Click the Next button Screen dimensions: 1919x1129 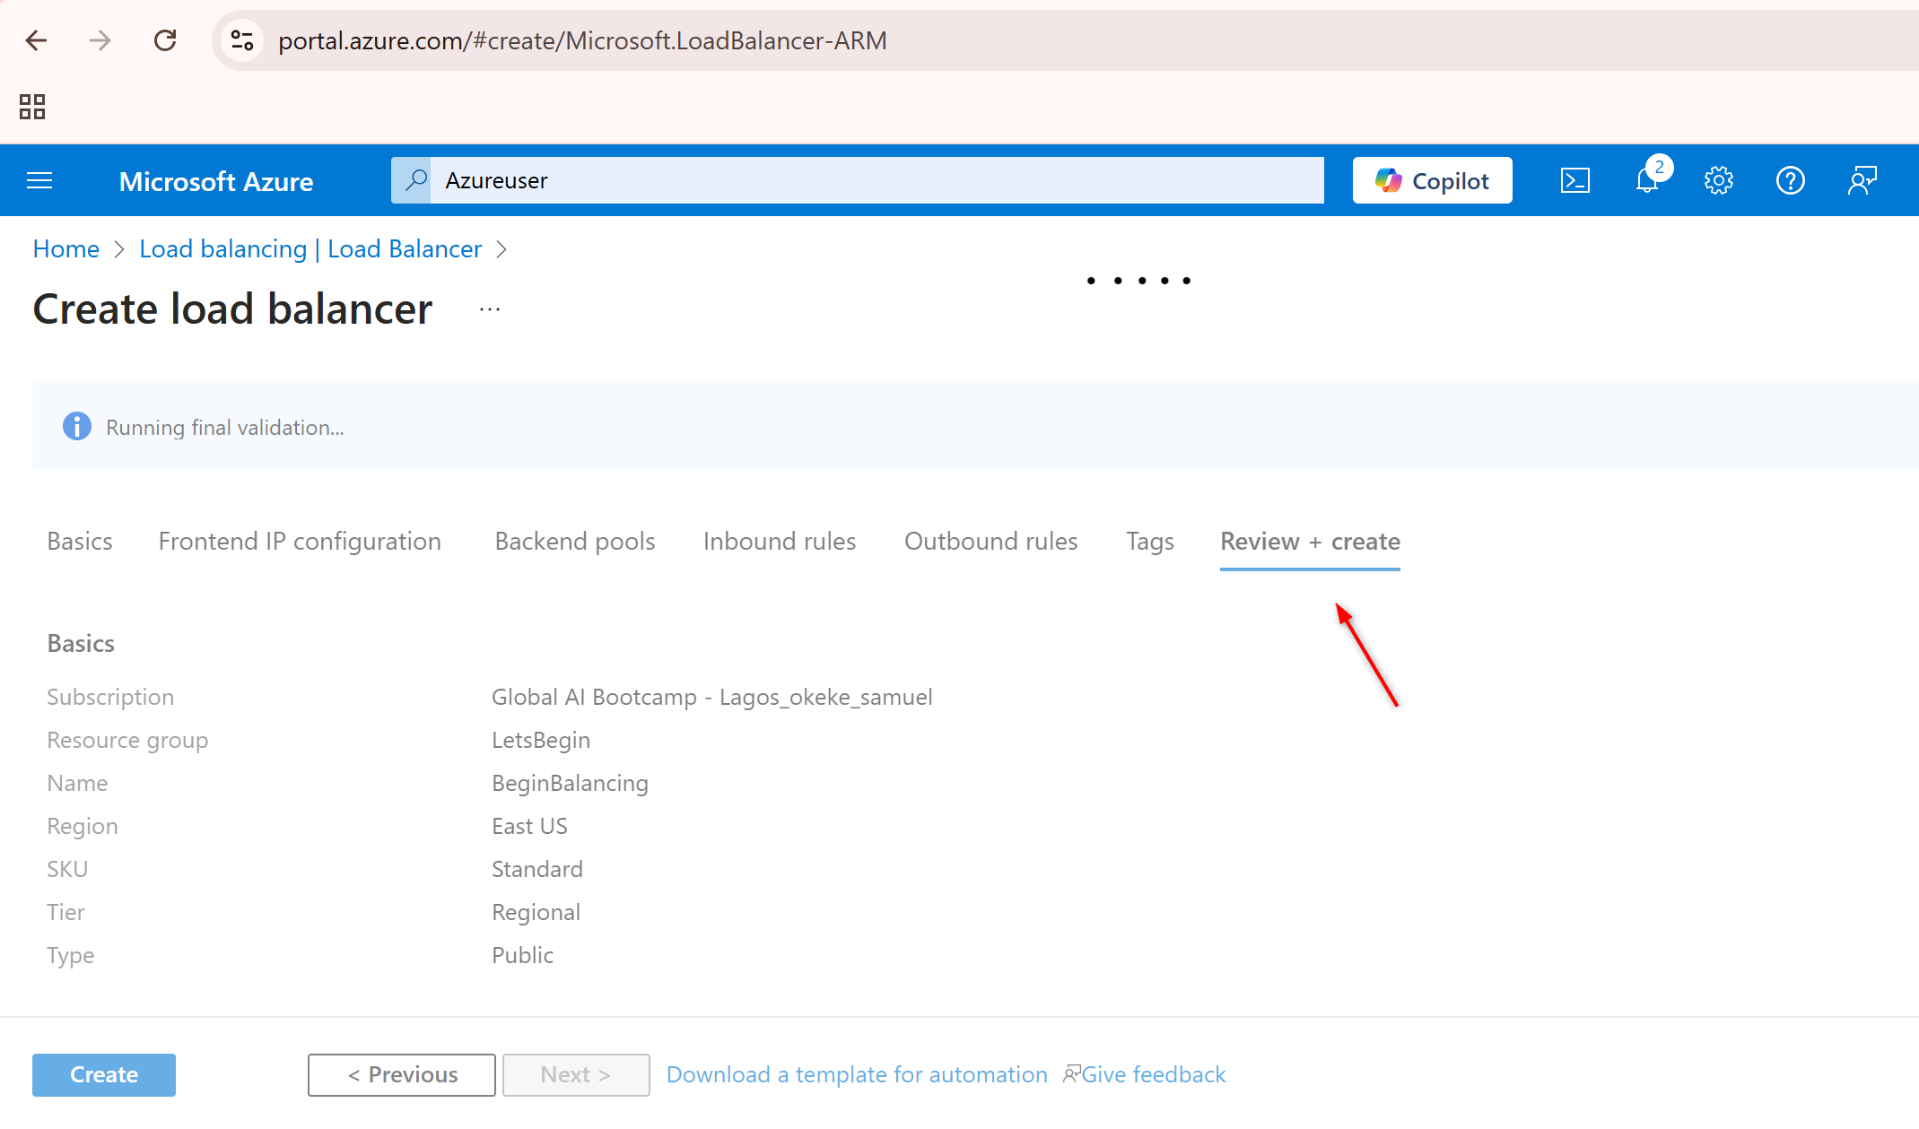[x=576, y=1075]
